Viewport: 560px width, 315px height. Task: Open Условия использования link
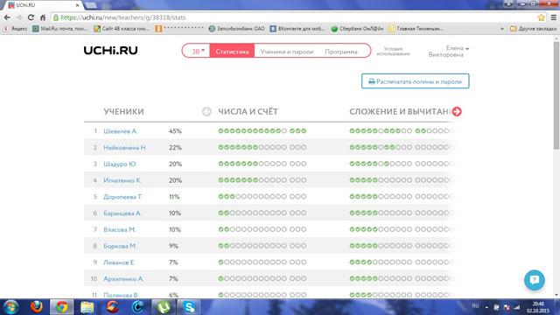point(393,51)
